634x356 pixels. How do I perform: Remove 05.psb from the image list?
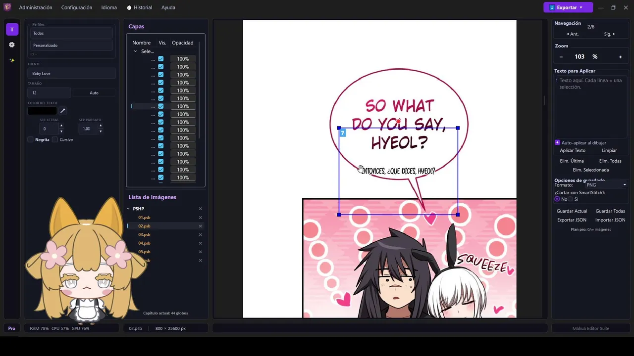point(201,252)
